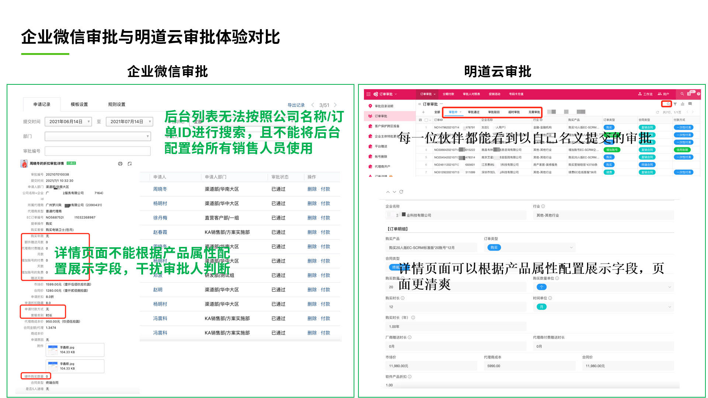The width and height of the screenshot is (708, 398).
Task: Expand the 时间单位 月 dropdown
Action: coord(603,307)
